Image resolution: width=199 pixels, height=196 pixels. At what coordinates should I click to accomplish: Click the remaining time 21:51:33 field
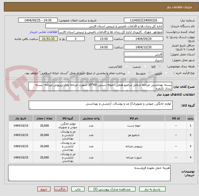[x=48, y=39]
